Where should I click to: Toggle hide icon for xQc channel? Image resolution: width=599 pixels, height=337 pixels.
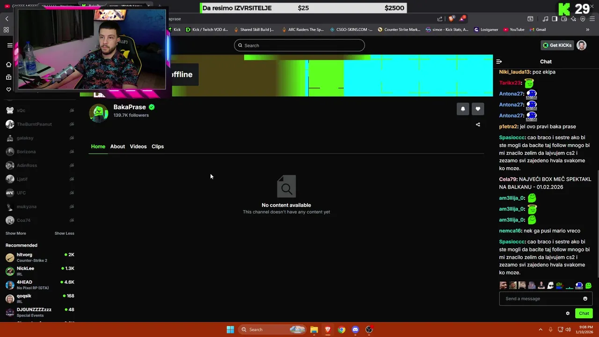pyautogui.click(x=72, y=110)
